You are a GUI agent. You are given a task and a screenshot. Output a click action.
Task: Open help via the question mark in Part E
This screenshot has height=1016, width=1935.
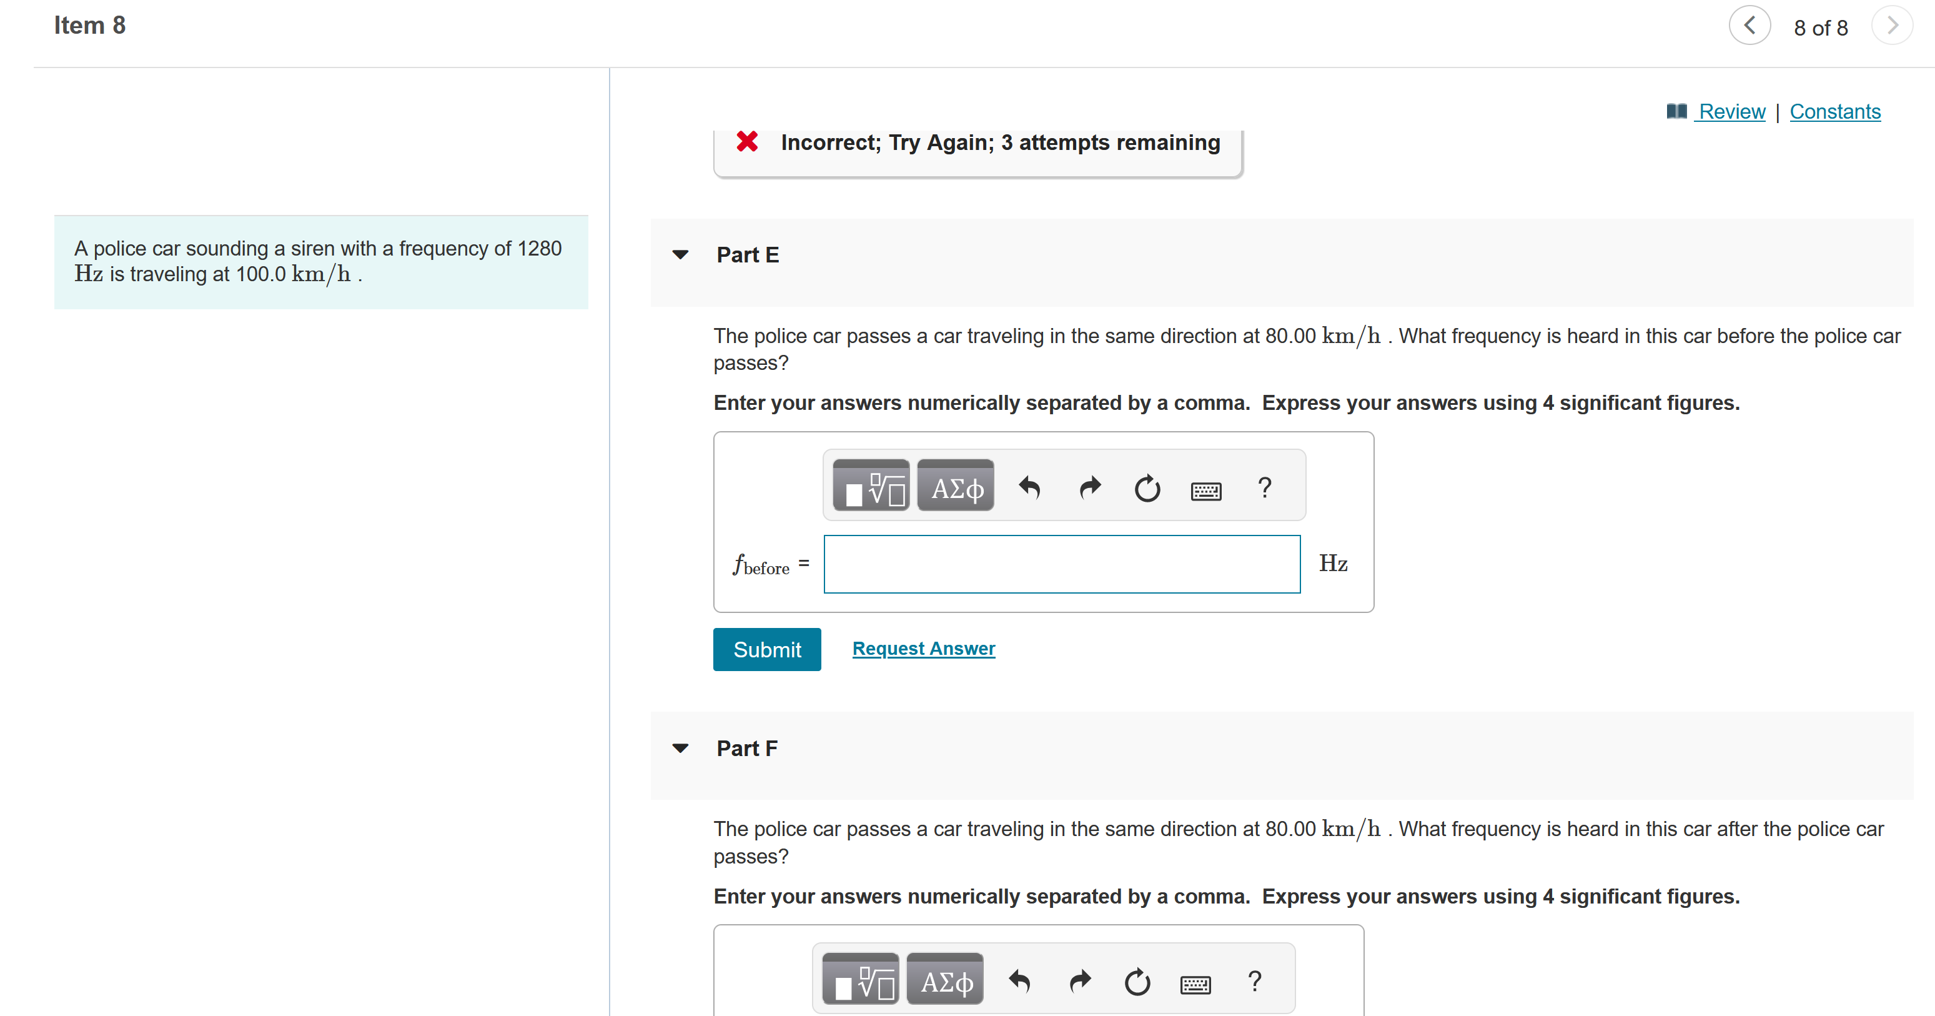point(1264,488)
